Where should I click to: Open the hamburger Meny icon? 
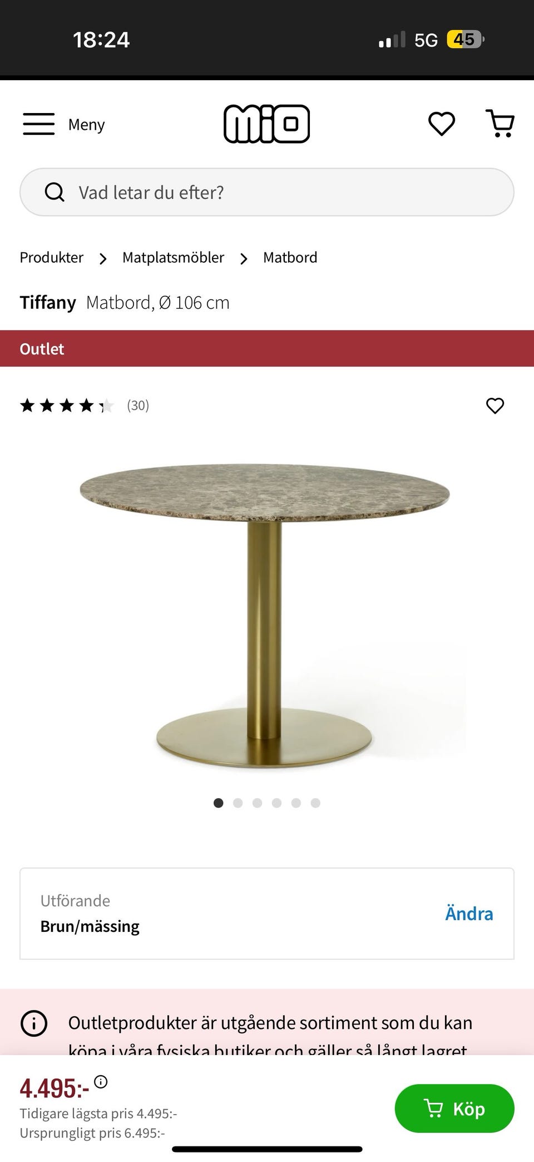coord(39,124)
